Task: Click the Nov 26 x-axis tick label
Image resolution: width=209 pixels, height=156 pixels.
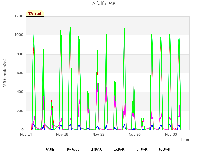Action: coord(135,134)
